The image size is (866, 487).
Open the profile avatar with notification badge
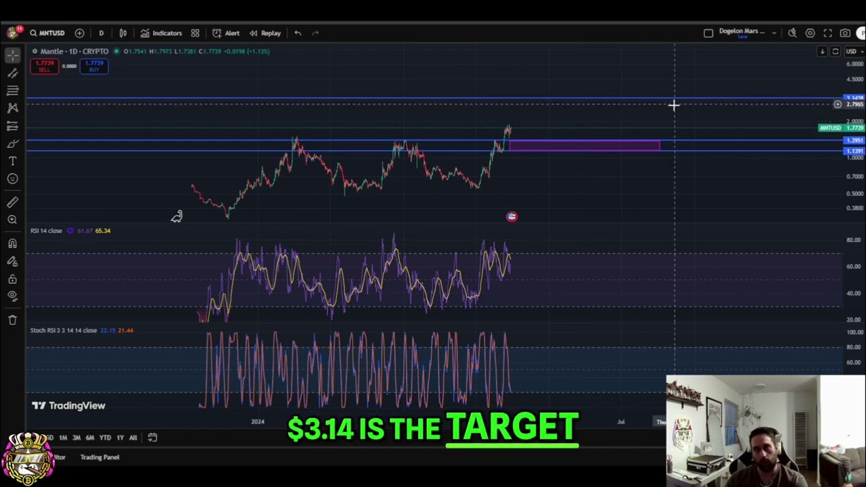tap(12, 32)
